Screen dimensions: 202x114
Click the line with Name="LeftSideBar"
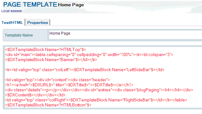point(85,70)
